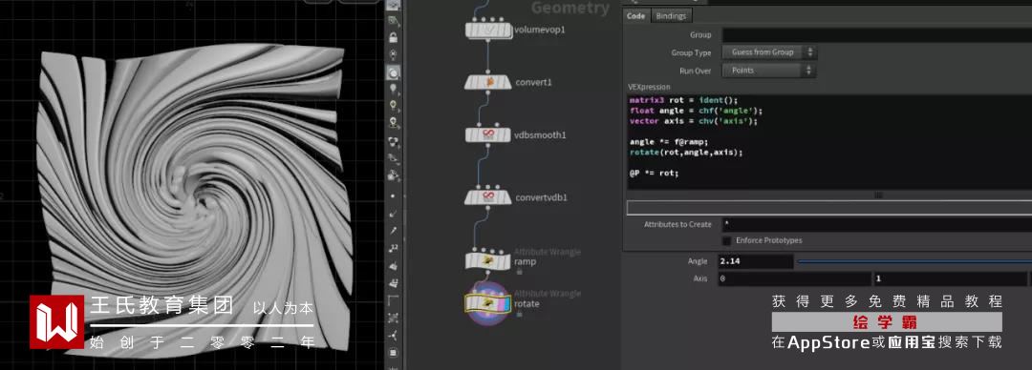1032x370 pixels.
Task: Enable the Enforce Prototypes checkbox
Action: tap(726, 240)
